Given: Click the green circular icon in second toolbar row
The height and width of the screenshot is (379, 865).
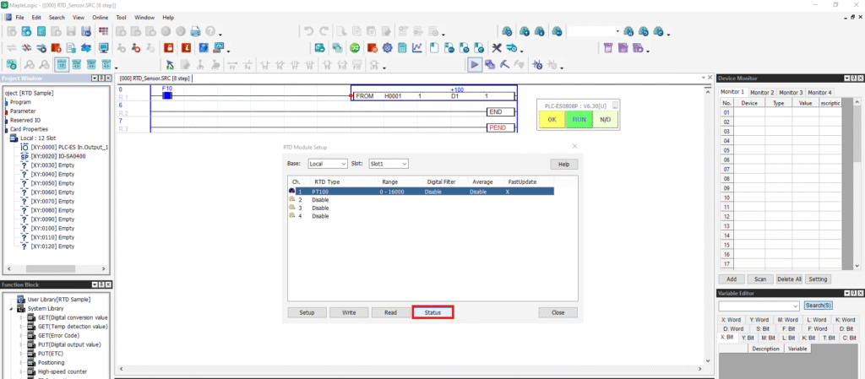Looking at the screenshot, I should click(356, 48).
